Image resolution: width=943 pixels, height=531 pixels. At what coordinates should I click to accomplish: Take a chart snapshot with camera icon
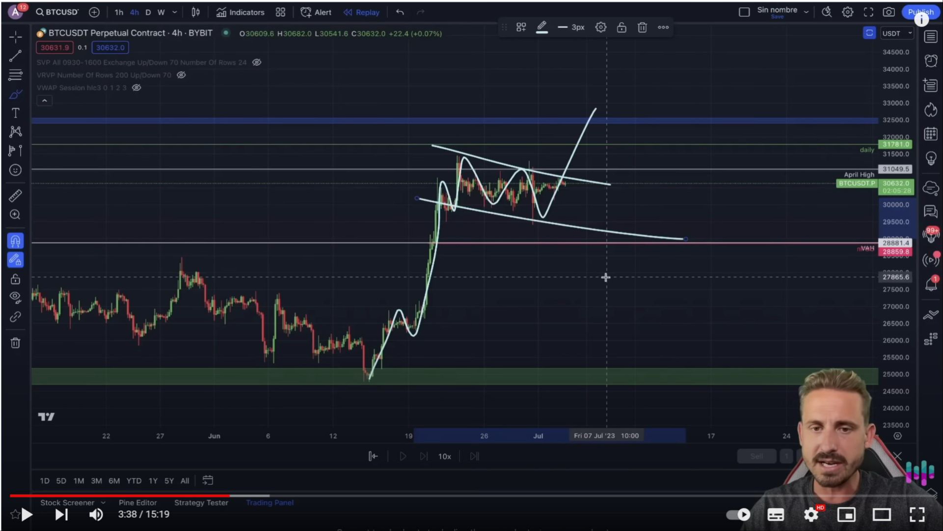pos(888,12)
